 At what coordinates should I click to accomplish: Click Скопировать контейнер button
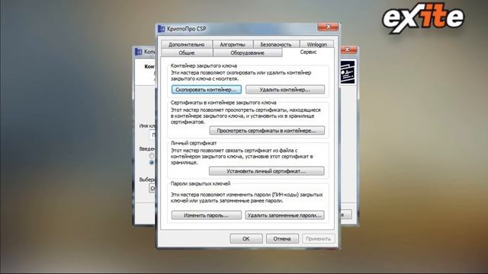click(x=207, y=90)
